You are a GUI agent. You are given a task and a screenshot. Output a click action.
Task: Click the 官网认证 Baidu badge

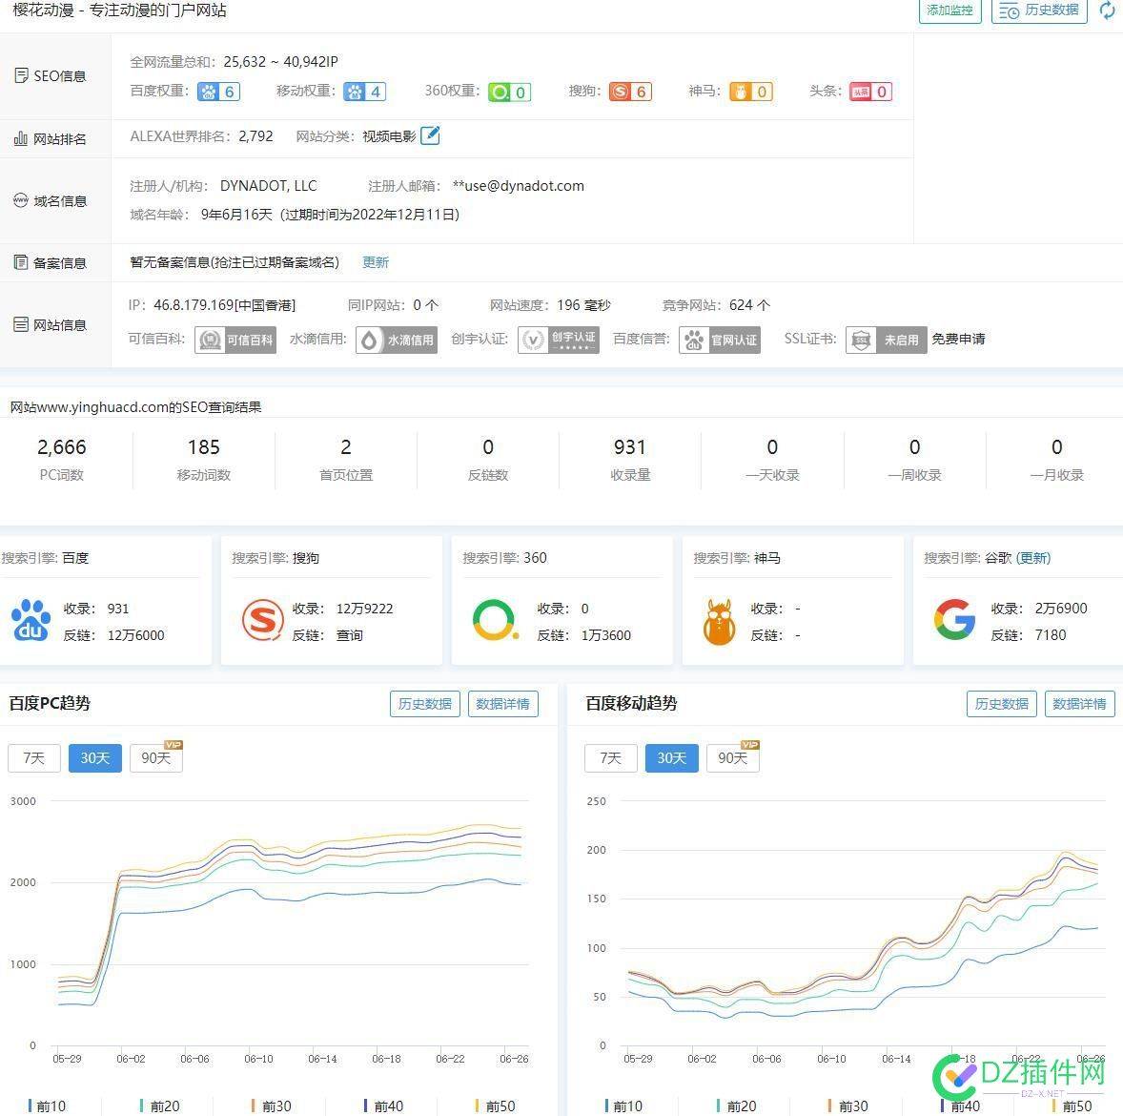pos(720,340)
